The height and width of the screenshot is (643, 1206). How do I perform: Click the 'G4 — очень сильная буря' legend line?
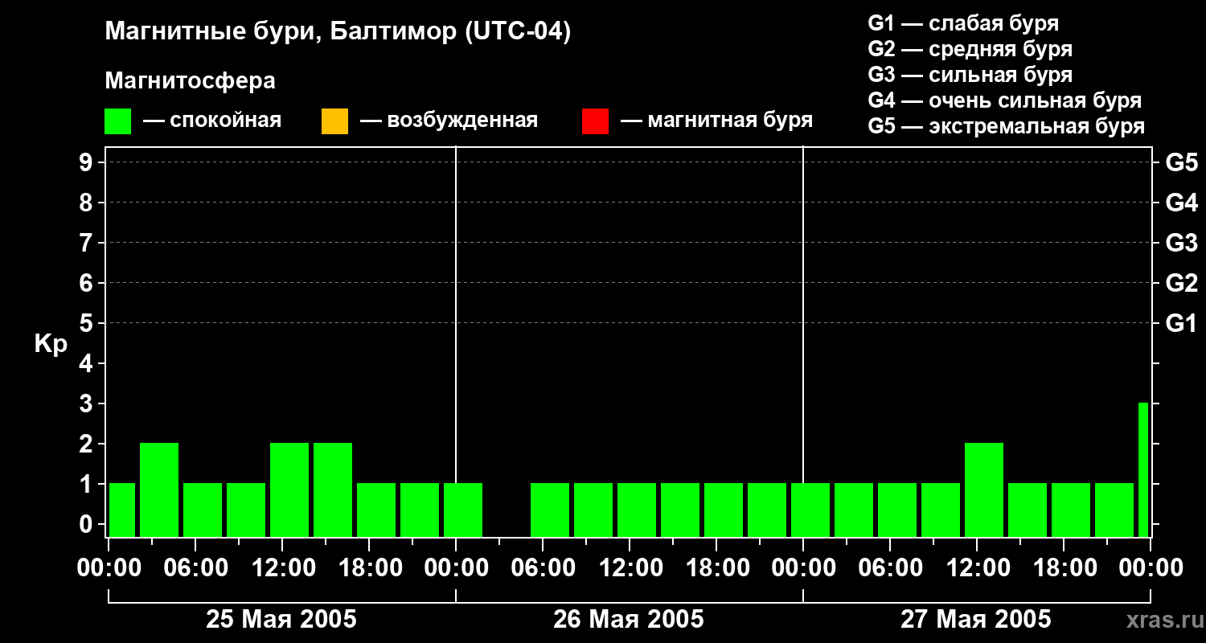coord(1005,100)
